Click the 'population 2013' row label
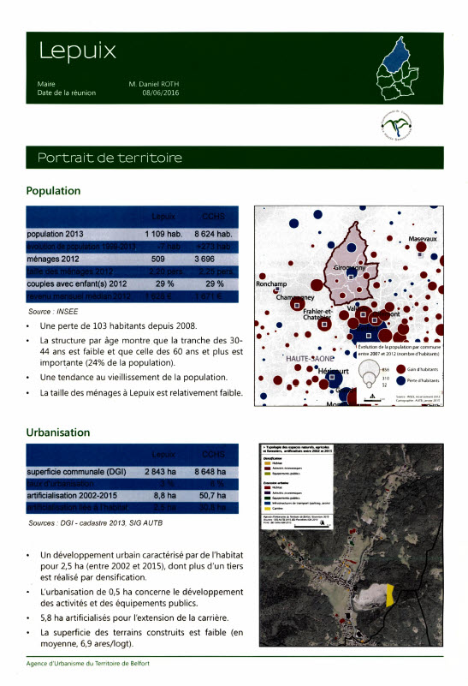Viewport: 468px width, 686px height. coord(55,234)
